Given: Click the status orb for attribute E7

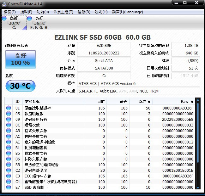Looking at the screenshot, I should pyautogui.click(x=9, y=187).
